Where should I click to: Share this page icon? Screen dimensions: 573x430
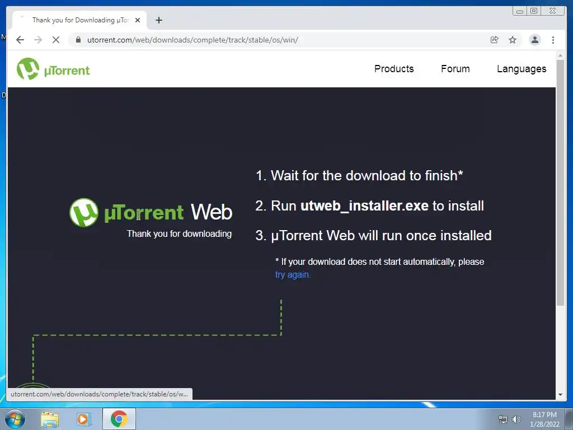pos(495,40)
